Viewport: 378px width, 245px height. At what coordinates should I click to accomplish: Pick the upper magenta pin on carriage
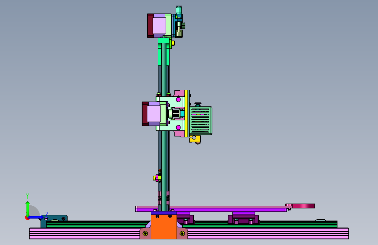point(178,99)
